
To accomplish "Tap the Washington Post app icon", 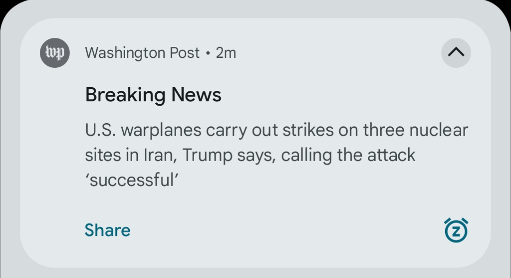I will coord(54,53).
